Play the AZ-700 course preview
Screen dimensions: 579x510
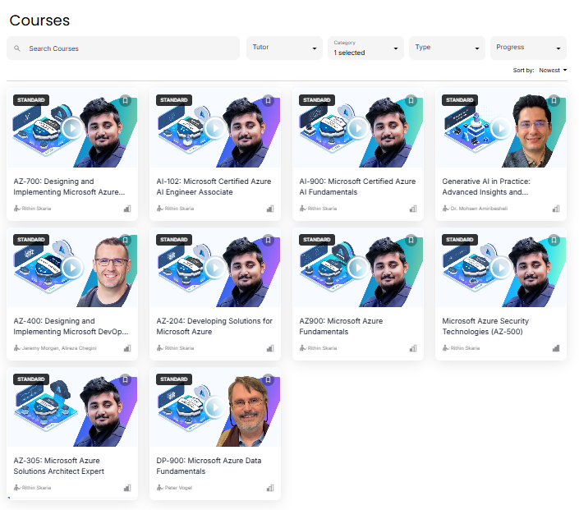[x=72, y=128]
